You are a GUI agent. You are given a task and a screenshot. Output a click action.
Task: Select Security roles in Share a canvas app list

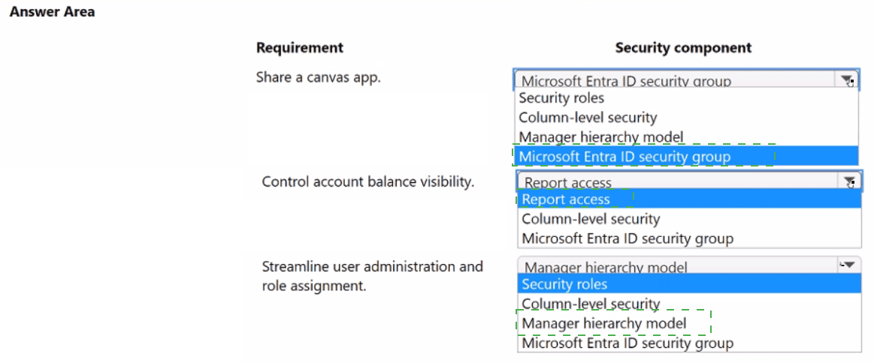[x=561, y=98]
